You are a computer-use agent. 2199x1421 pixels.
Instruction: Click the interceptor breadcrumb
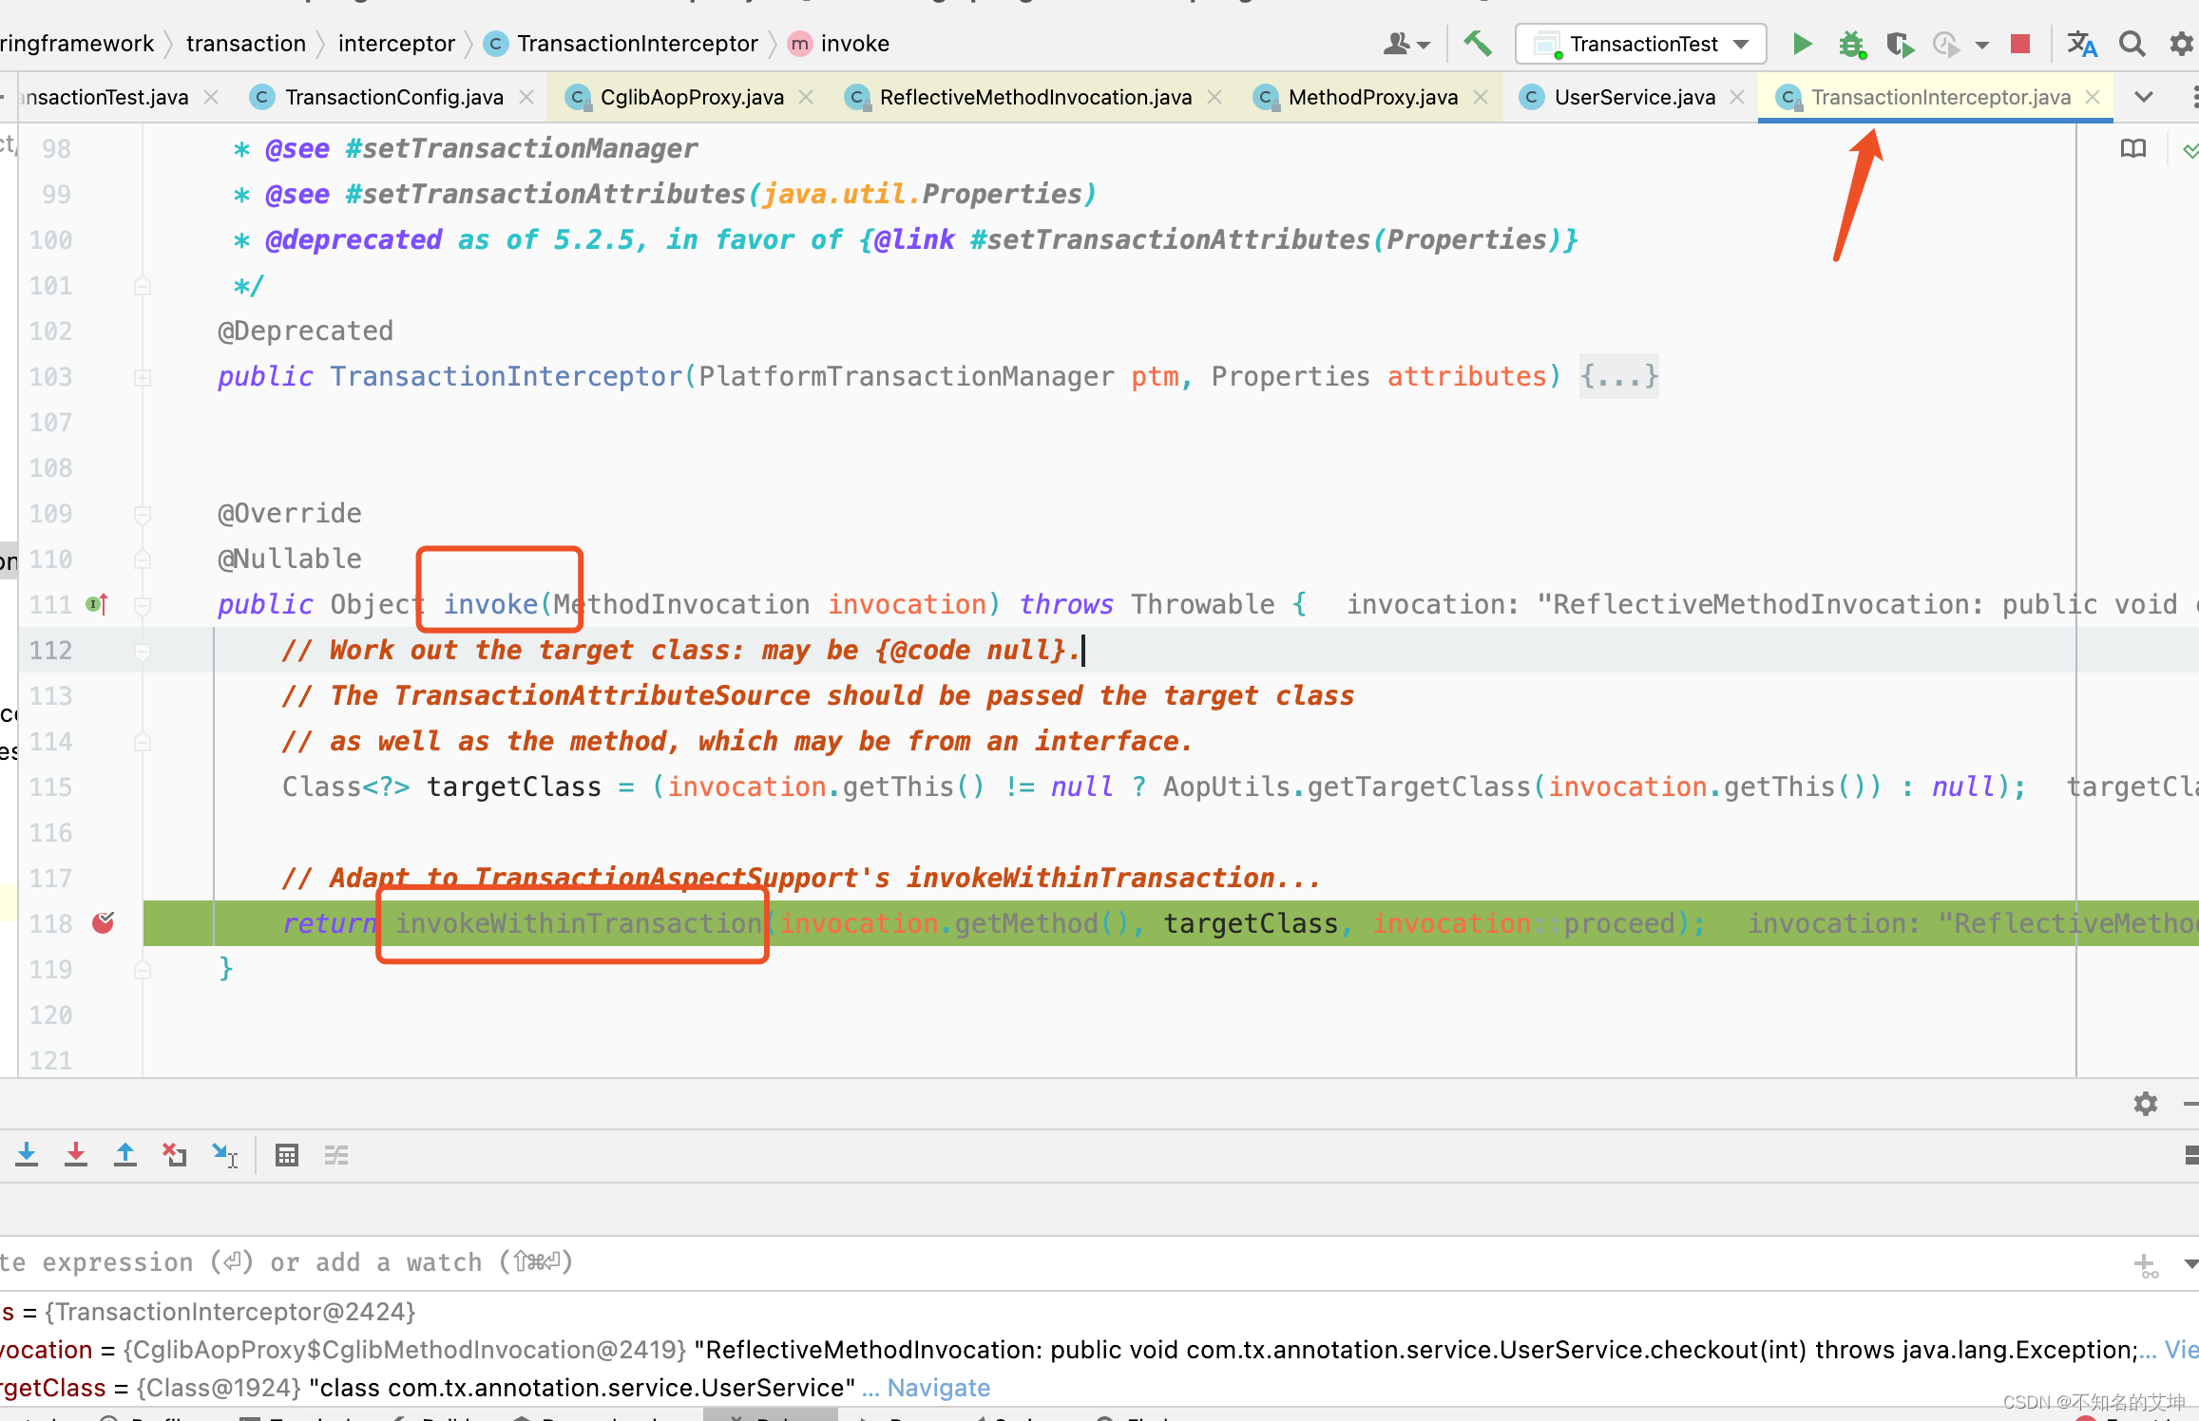pos(396,44)
